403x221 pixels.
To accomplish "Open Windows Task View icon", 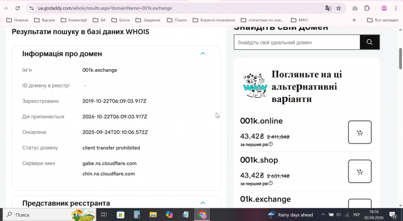I will 104,215.
